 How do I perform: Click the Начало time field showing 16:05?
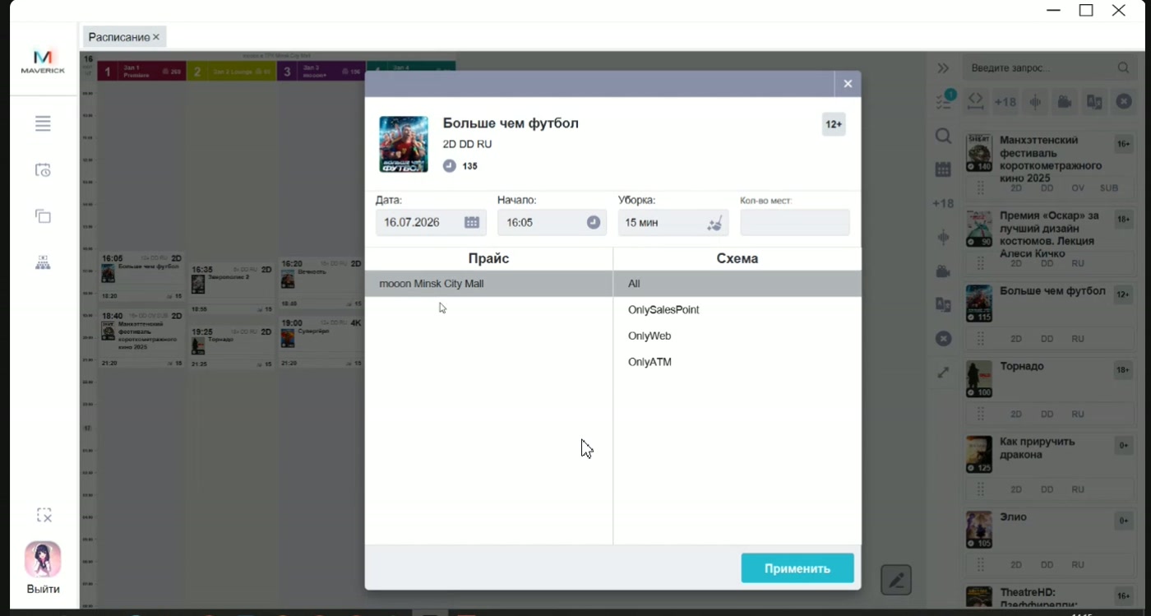pyautogui.click(x=552, y=222)
